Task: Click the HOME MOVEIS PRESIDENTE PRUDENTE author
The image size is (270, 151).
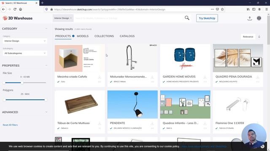Action: coord(182,82)
